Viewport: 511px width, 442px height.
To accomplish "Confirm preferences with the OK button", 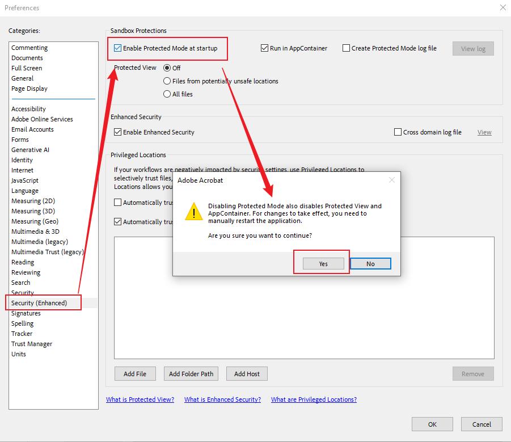I will pos(432,424).
